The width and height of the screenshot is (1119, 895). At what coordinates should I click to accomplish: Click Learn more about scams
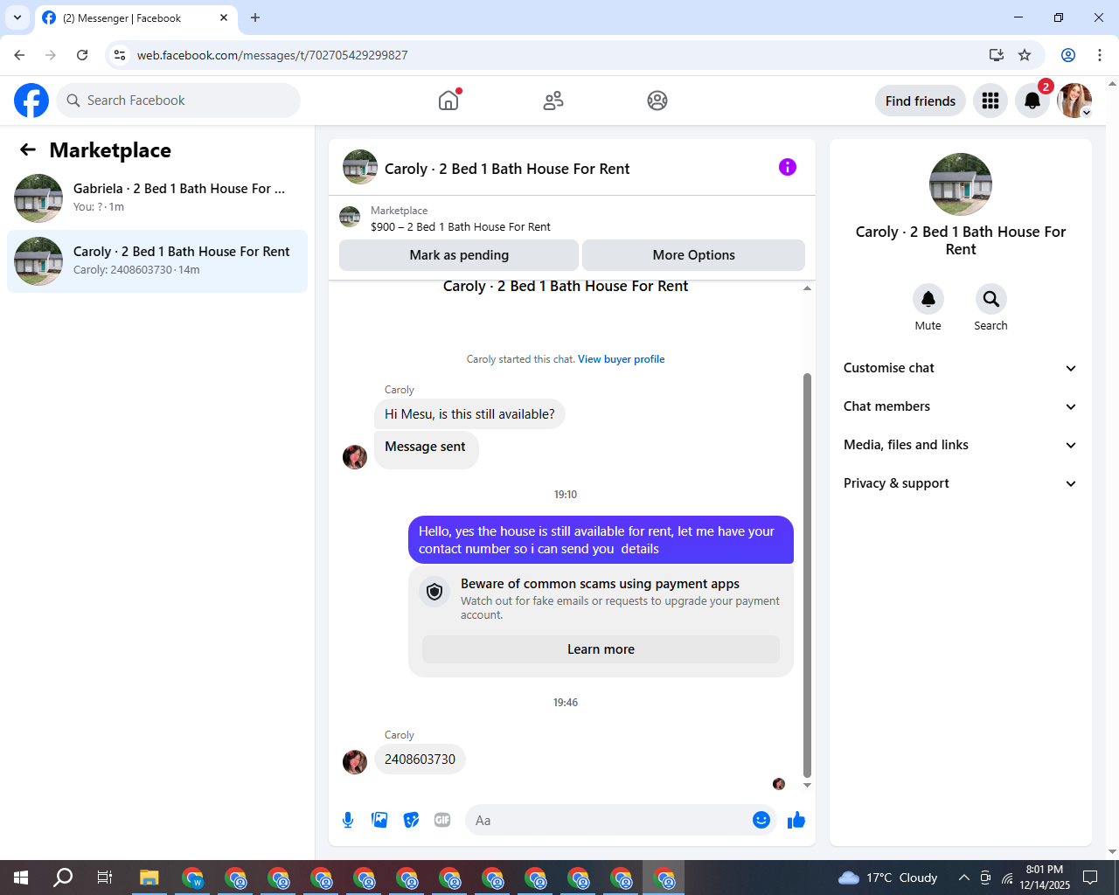click(601, 649)
